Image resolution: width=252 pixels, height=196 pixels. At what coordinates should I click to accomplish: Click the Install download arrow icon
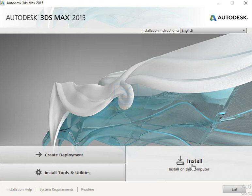[x=180, y=160]
